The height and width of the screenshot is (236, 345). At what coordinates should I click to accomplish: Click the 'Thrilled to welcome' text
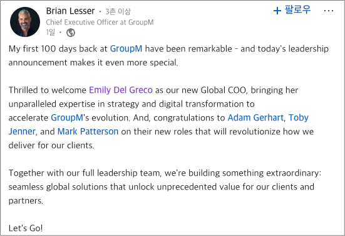coord(48,90)
